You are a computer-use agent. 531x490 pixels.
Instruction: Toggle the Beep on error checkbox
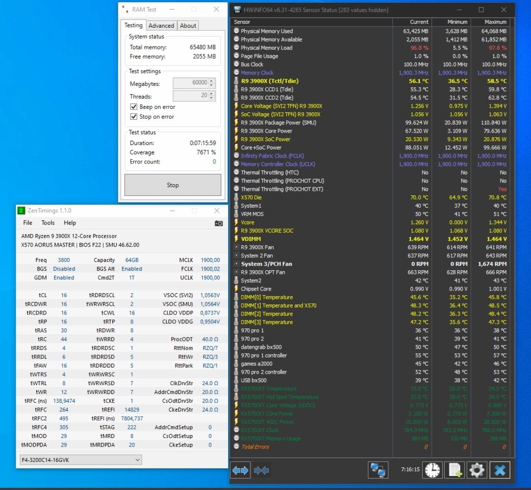coord(134,107)
